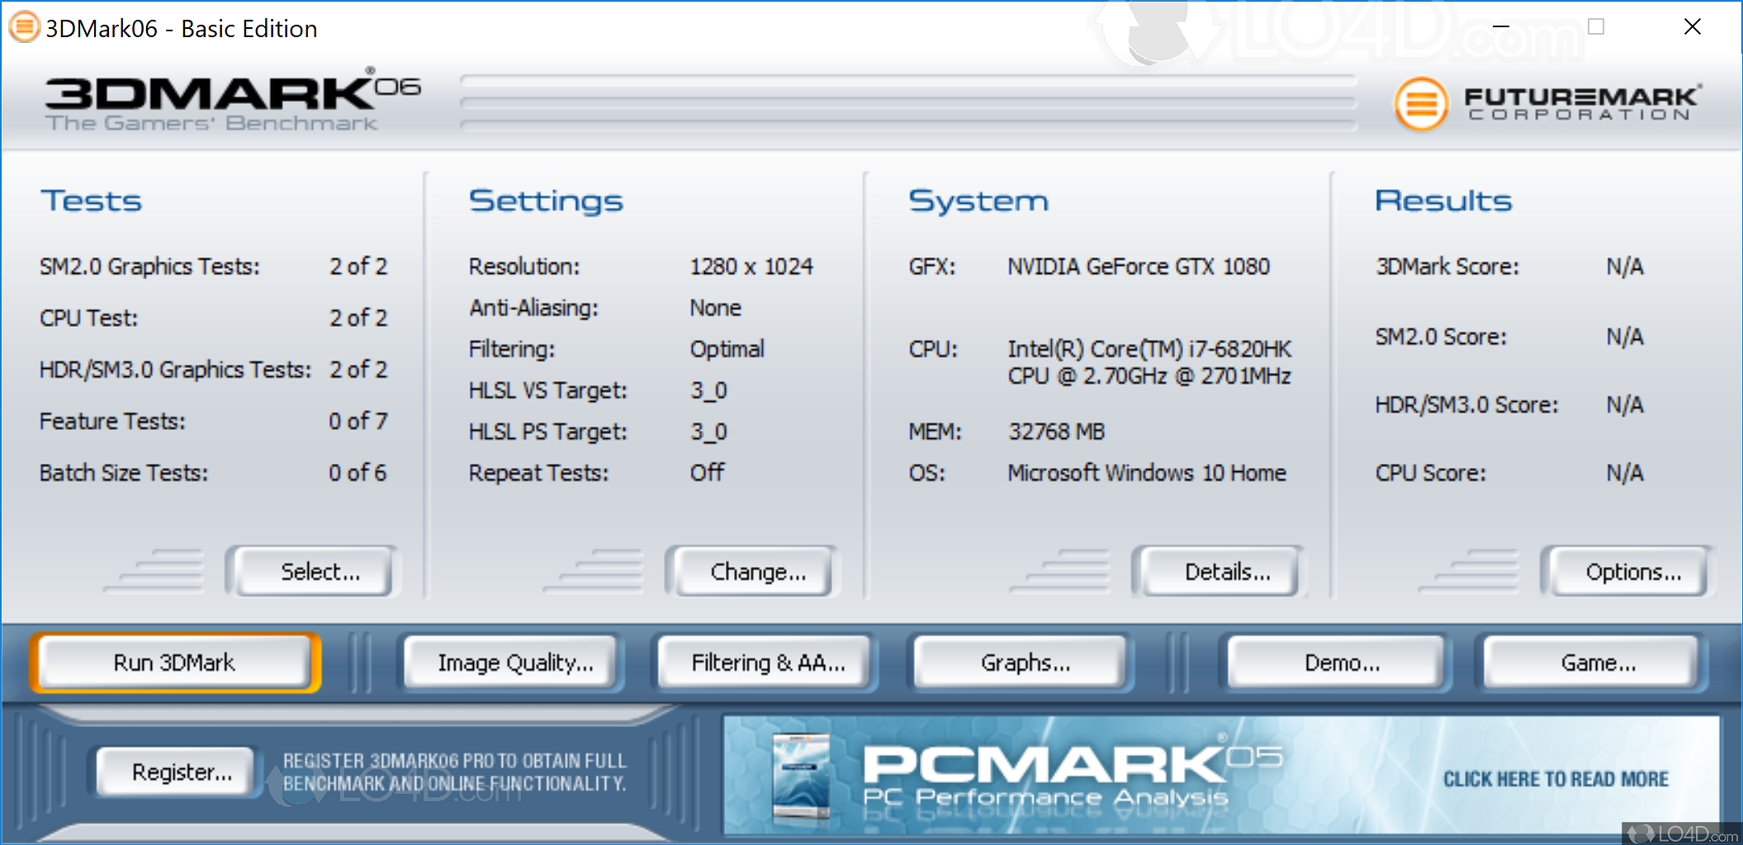Click the 3DMark06 app icon in title bar

[24, 27]
